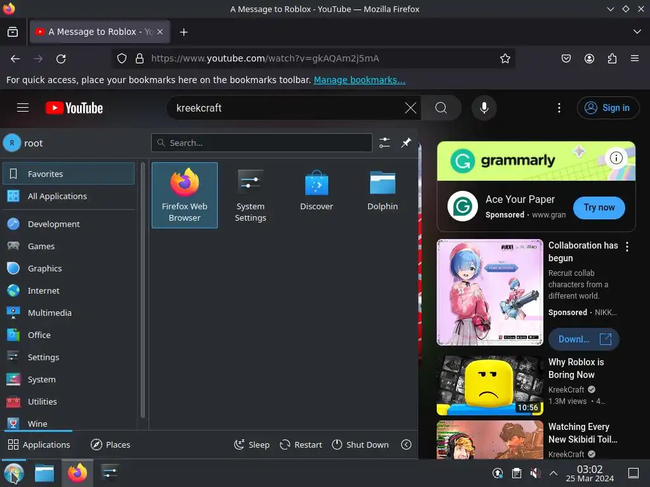Show desktop via taskbar corner button
650x487 pixels.
pyautogui.click(x=633, y=473)
